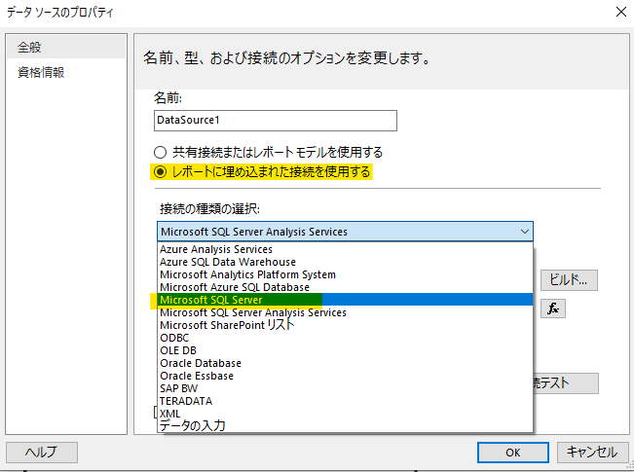Expand the connection type combo box arrow
This screenshot has height=472, width=634.
tap(525, 231)
